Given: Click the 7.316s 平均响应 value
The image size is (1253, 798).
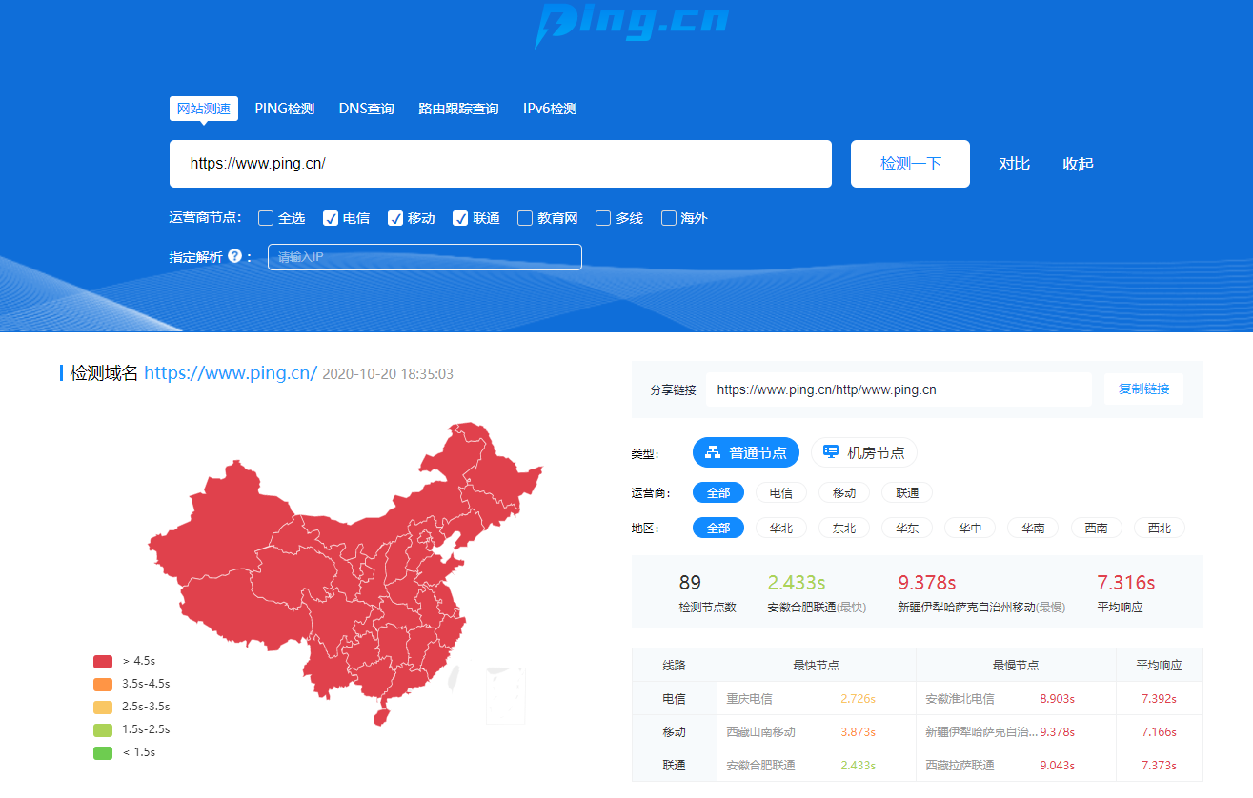Looking at the screenshot, I should (x=1126, y=583).
